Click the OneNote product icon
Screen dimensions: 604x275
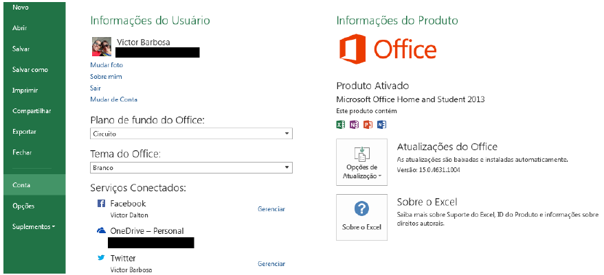pos(355,125)
